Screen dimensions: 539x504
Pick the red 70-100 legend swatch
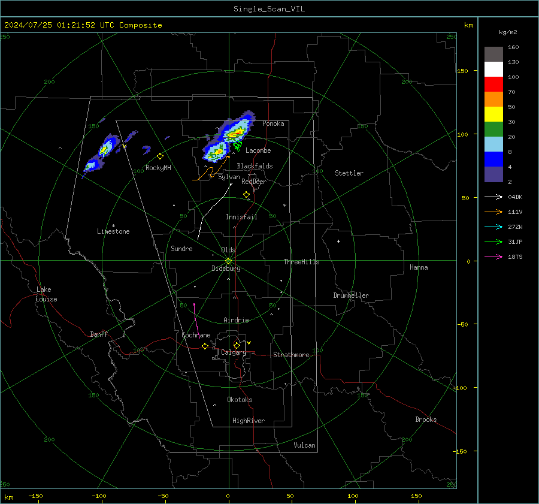[x=493, y=84]
